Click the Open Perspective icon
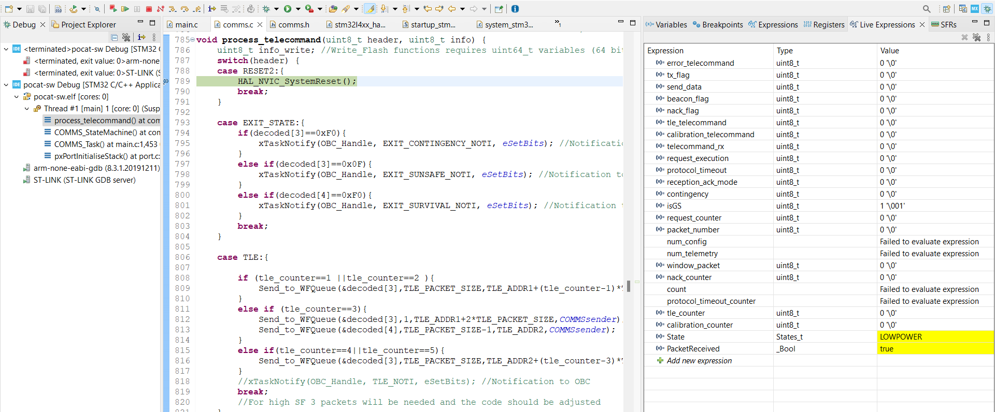Image resolution: width=995 pixels, height=412 pixels. (947, 9)
